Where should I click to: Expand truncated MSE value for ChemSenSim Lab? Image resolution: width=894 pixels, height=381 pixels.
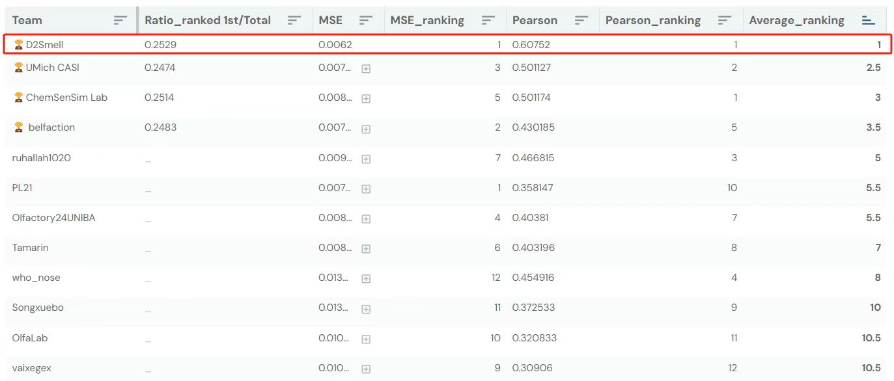pyautogui.click(x=366, y=98)
